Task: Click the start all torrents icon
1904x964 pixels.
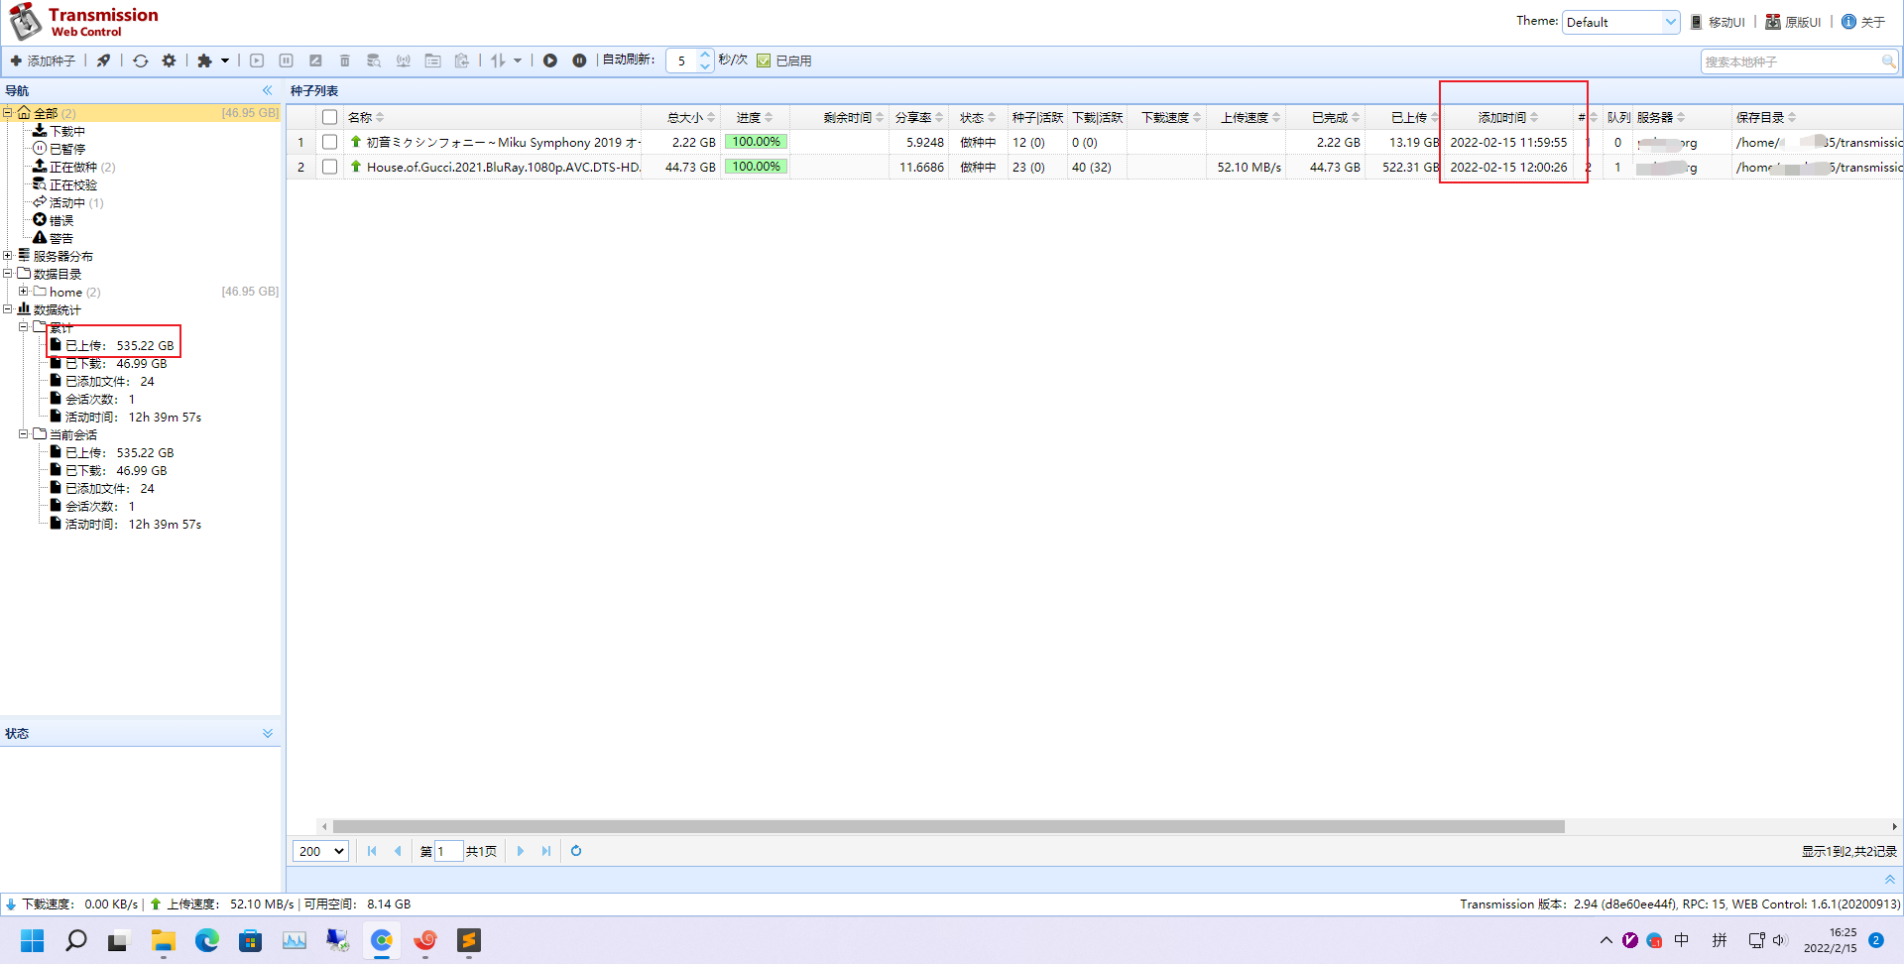Action: tap(550, 60)
